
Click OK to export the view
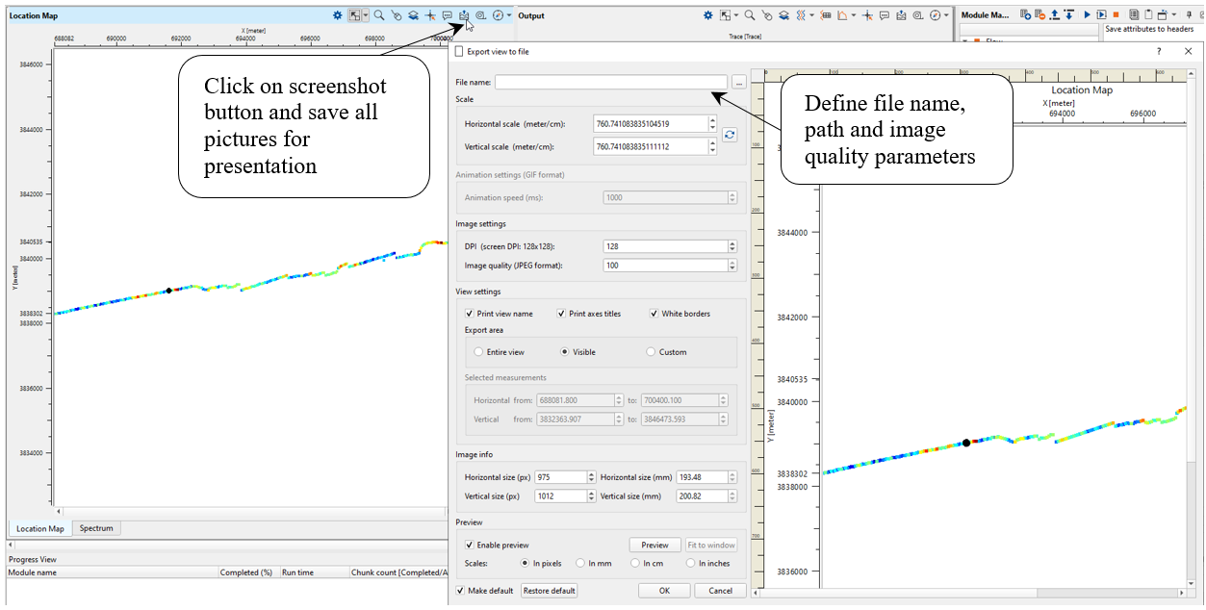(x=664, y=591)
